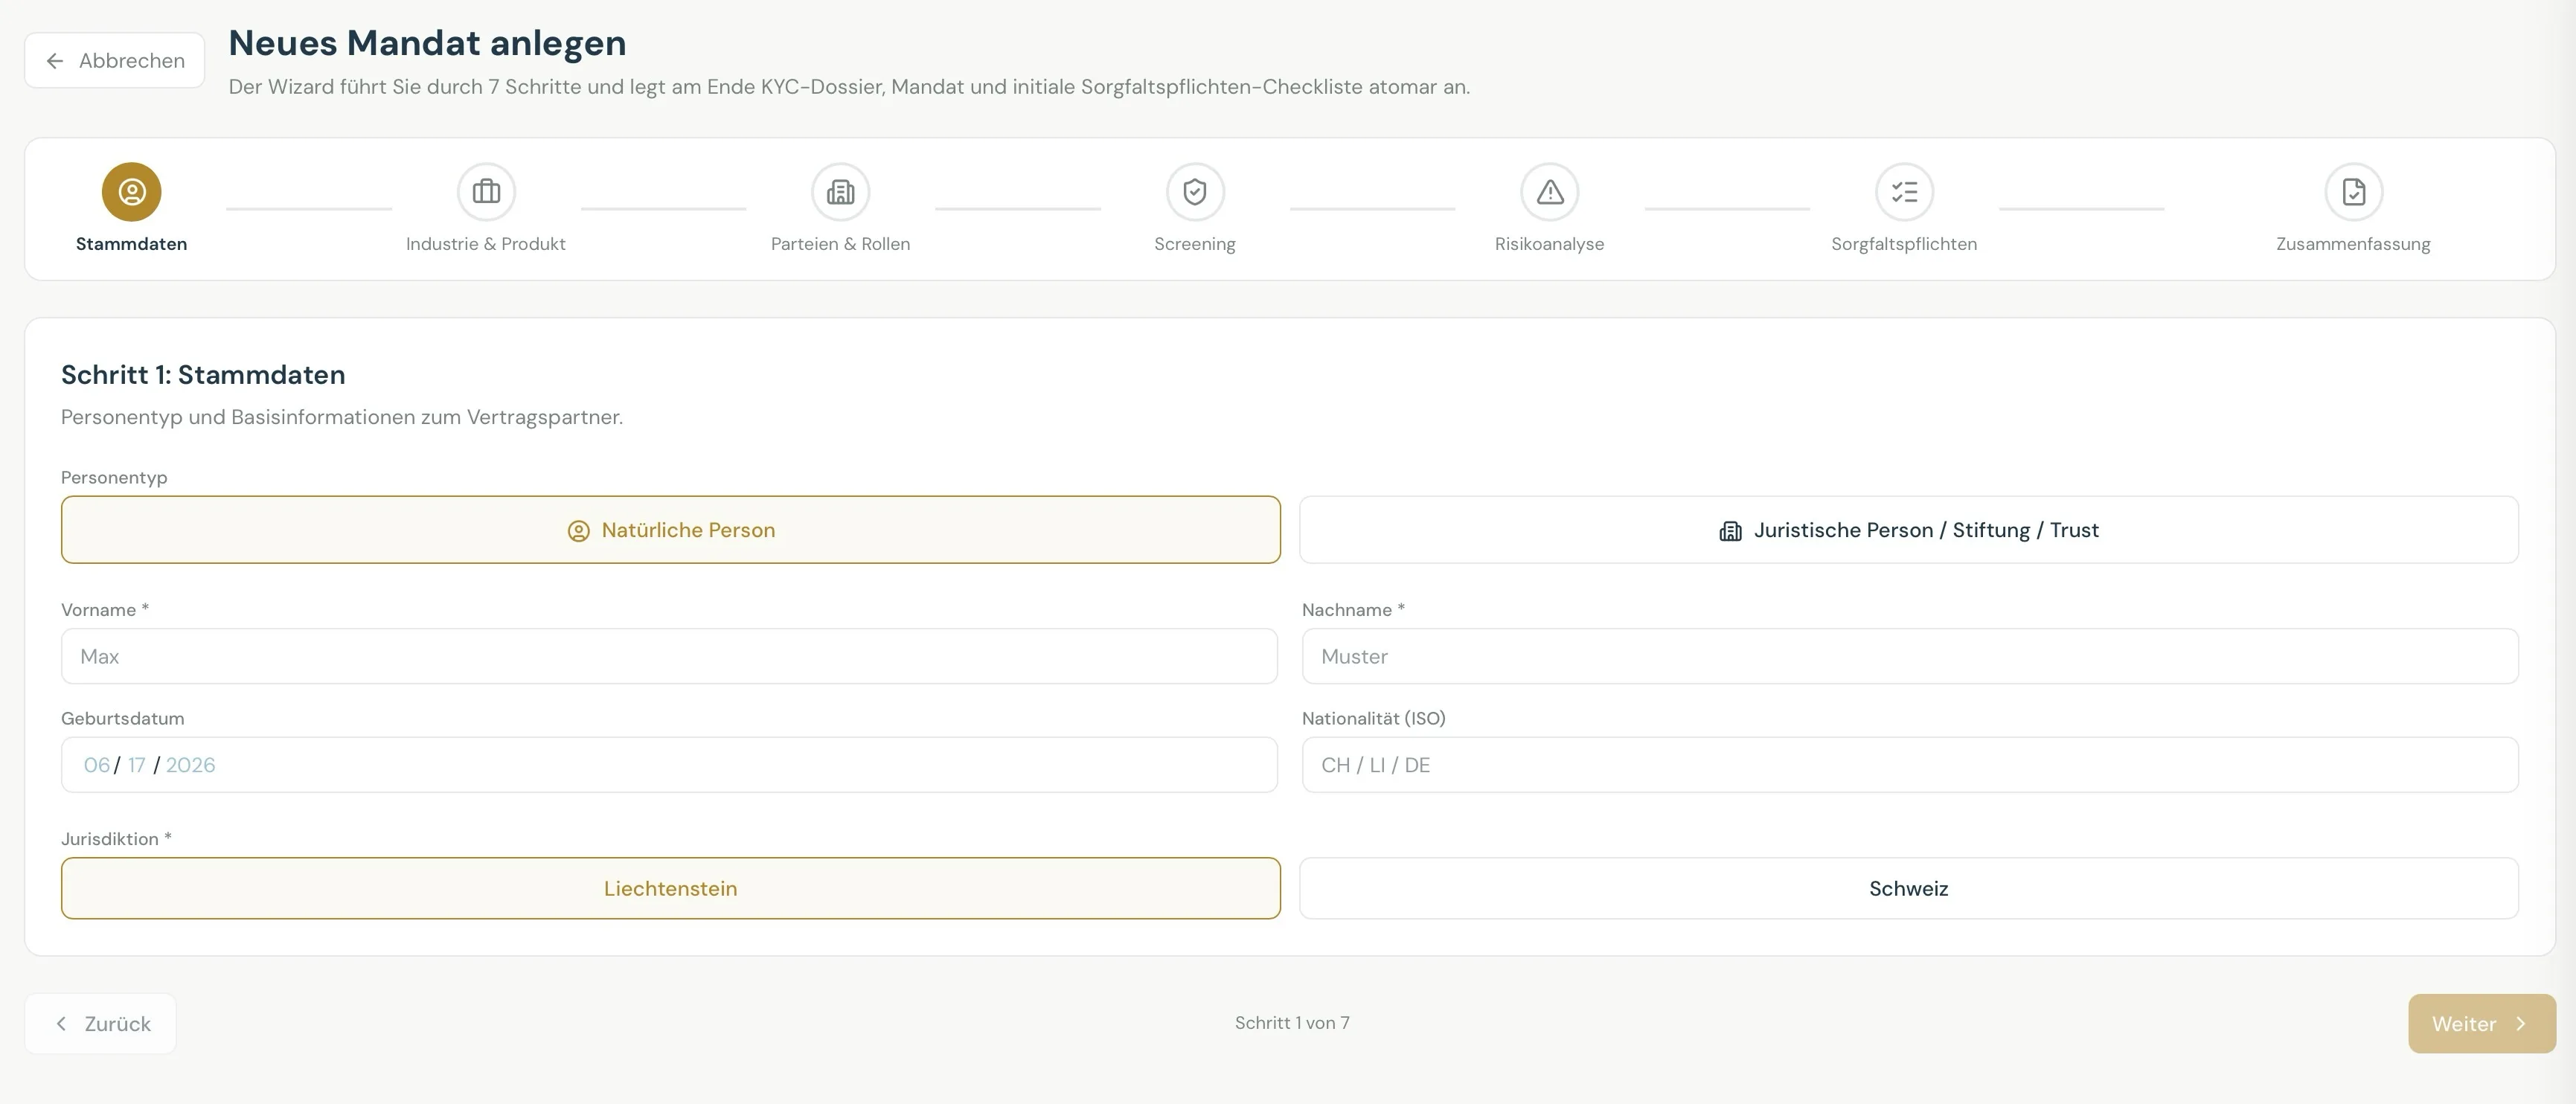Open the Stammdaten step icon

(131, 191)
